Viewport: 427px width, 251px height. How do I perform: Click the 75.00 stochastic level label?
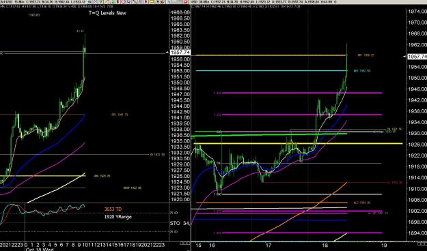(x=174, y=213)
